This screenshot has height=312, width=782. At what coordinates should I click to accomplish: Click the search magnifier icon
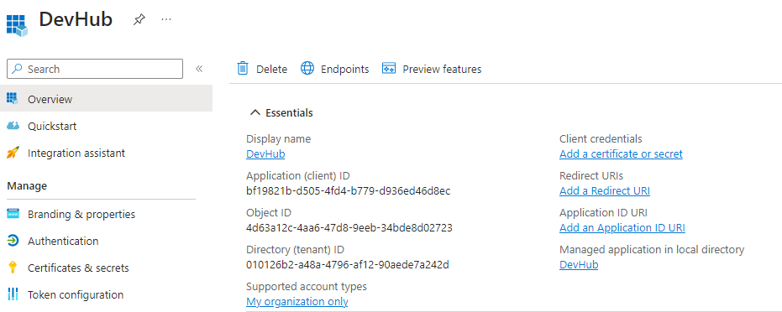click(x=18, y=69)
